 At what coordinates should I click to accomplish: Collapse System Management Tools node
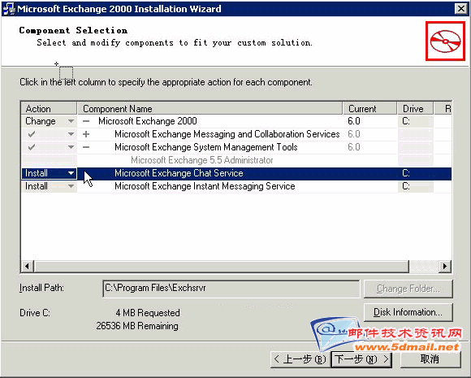click(86, 147)
